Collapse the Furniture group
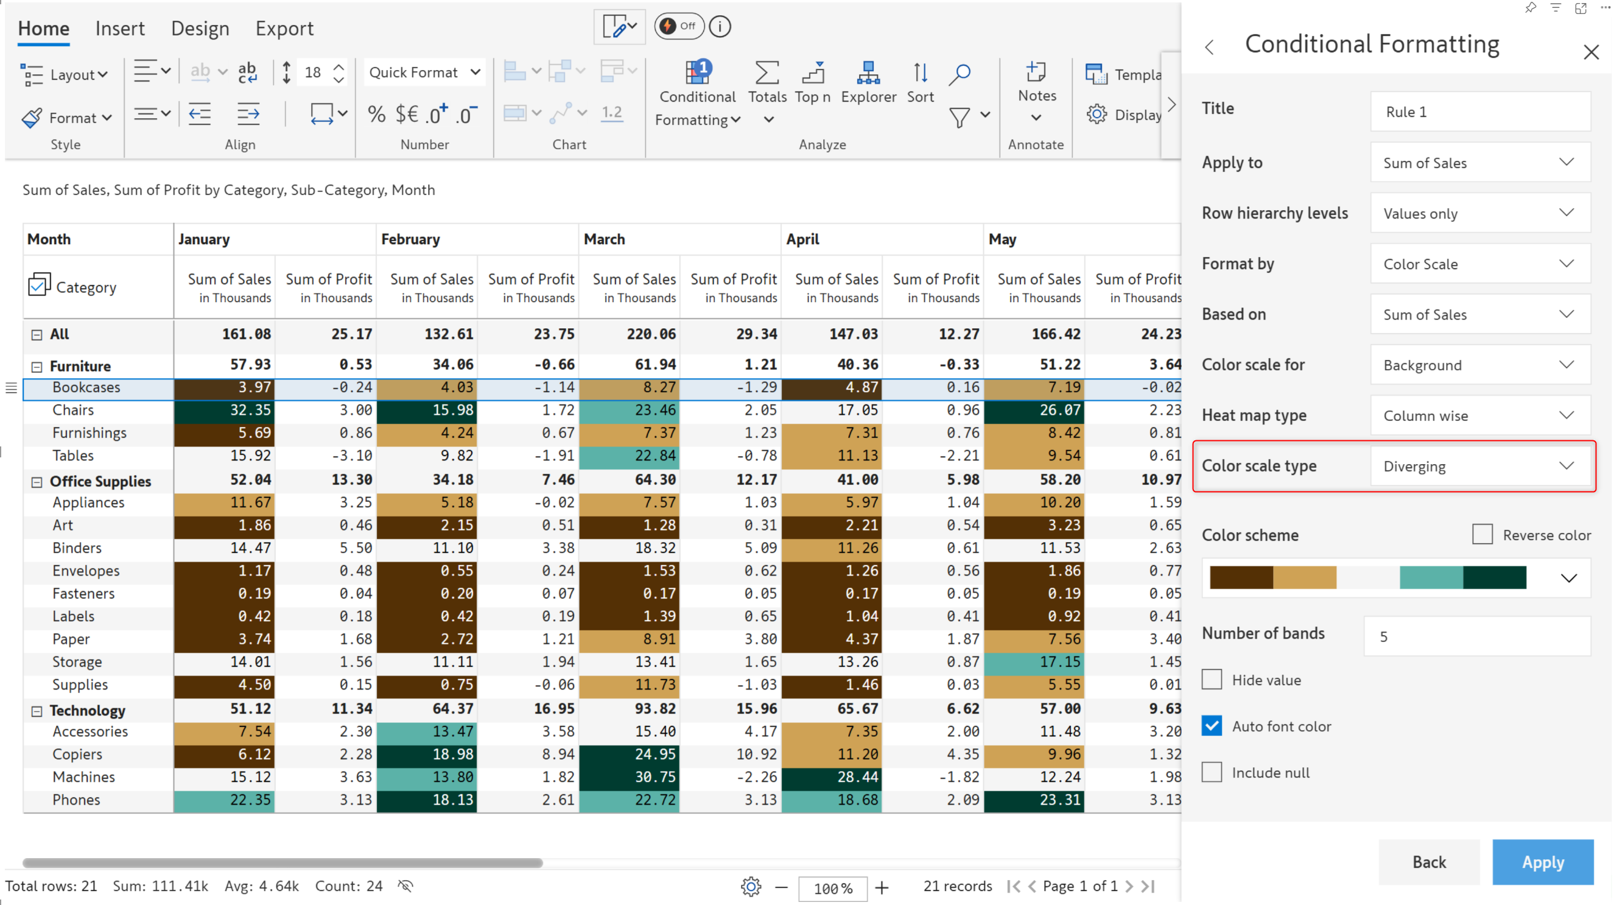The image size is (1614, 905). pos(37,367)
